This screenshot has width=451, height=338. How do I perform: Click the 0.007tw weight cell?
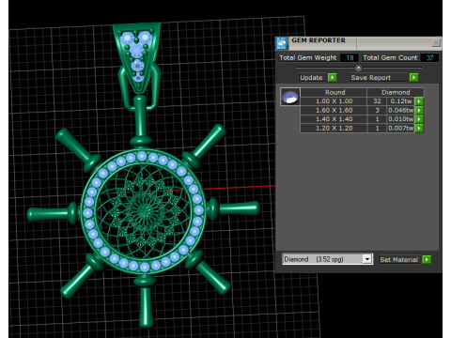401,128
